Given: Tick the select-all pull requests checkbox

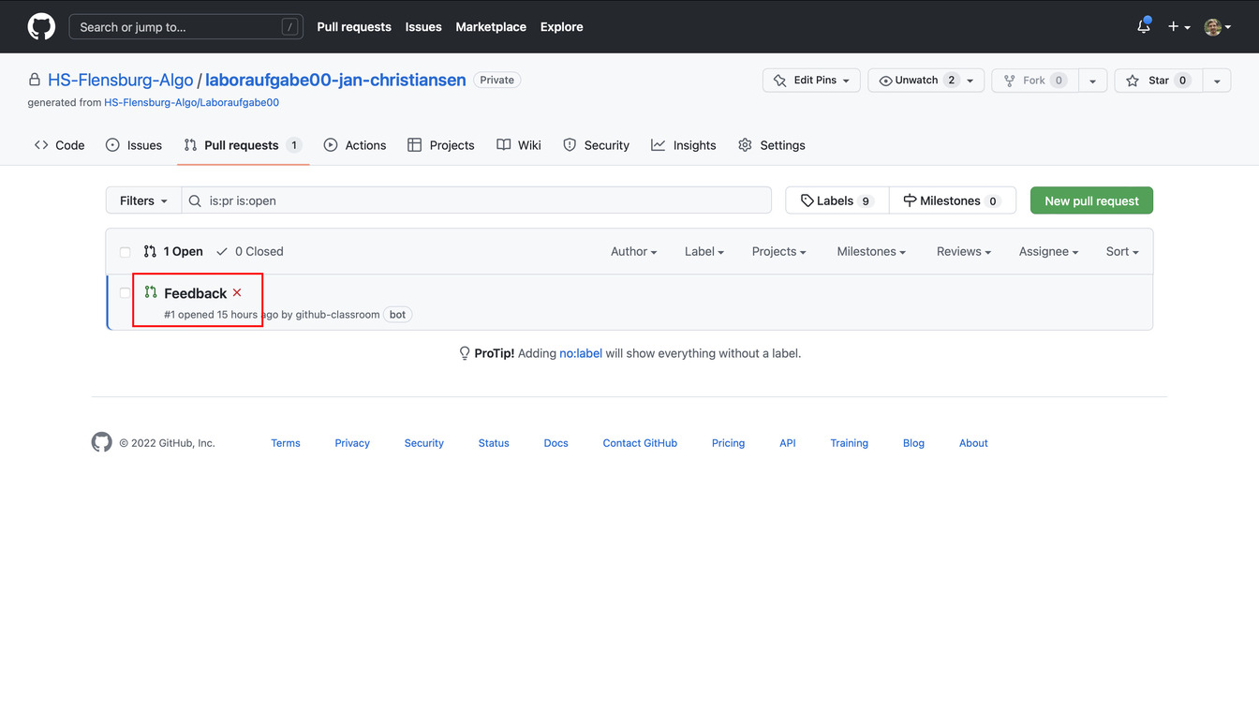Looking at the screenshot, I should (126, 252).
